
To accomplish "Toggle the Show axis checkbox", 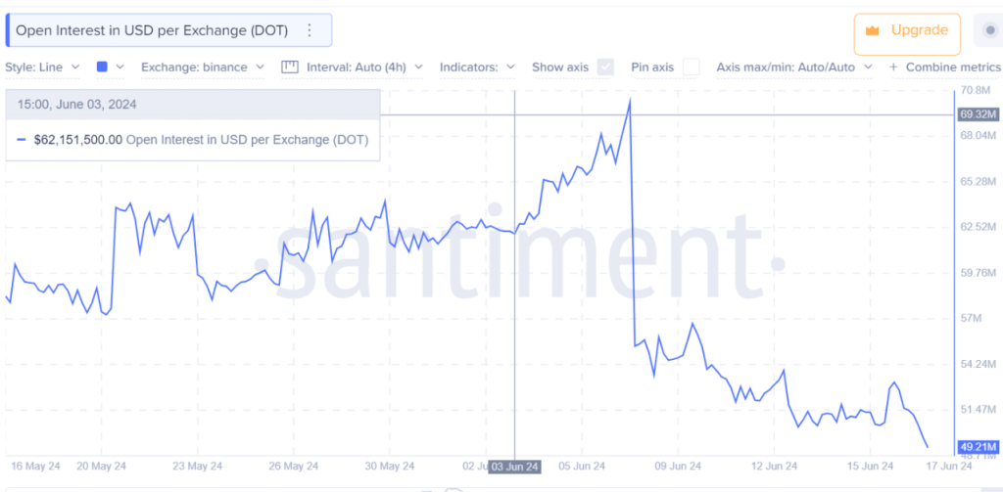I will pyautogui.click(x=605, y=67).
